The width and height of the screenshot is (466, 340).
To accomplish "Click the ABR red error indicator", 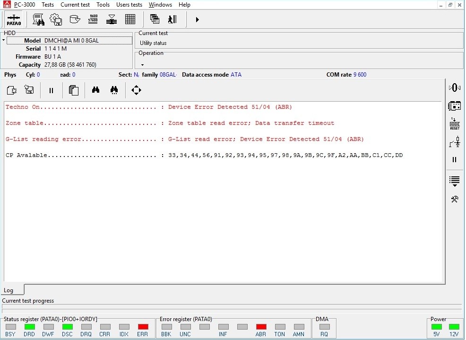I will pyautogui.click(x=261, y=327).
